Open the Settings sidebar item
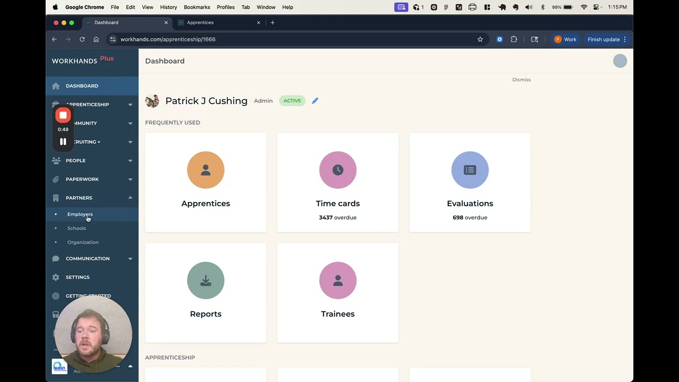 [x=92, y=277]
